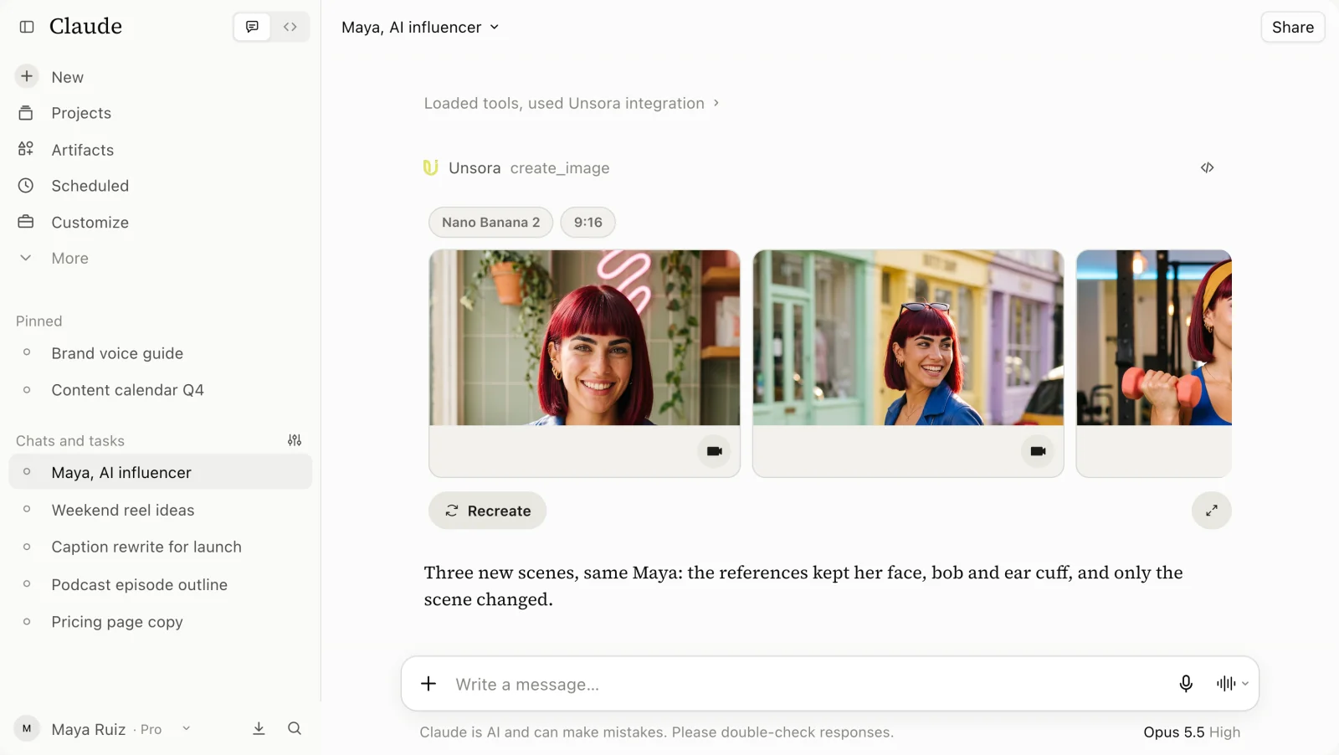Open the neon sign portrait thumbnail

(x=585, y=337)
